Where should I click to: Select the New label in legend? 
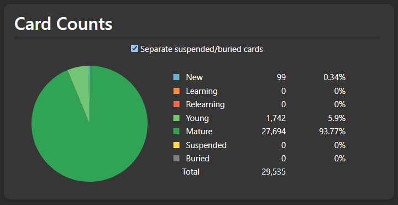[x=195, y=77]
